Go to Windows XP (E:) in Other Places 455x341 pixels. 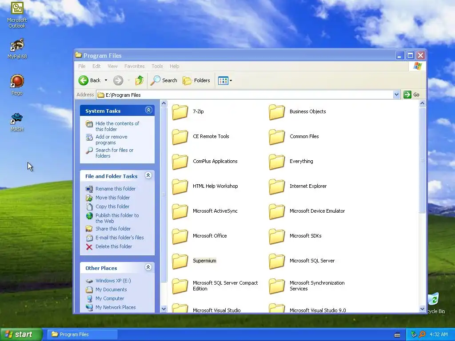click(113, 281)
